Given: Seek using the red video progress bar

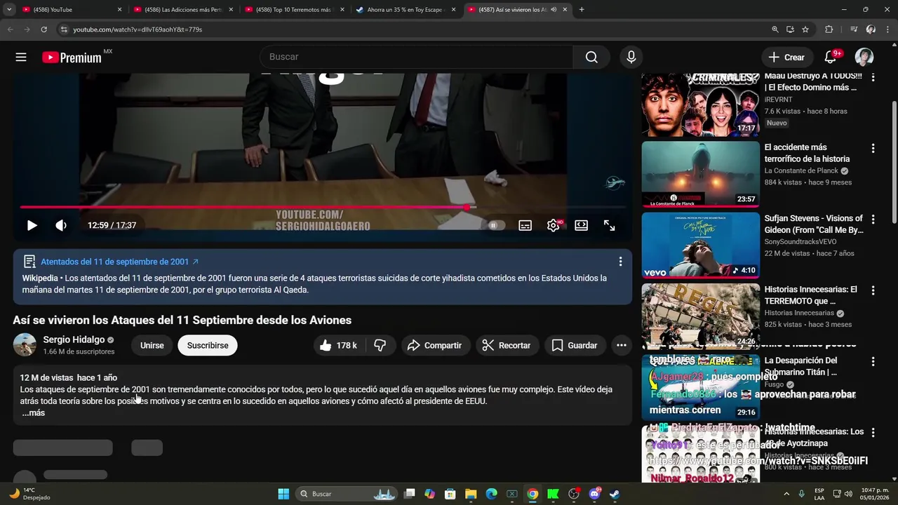Looking at the screenshot, I should click(x=322, y=207).
